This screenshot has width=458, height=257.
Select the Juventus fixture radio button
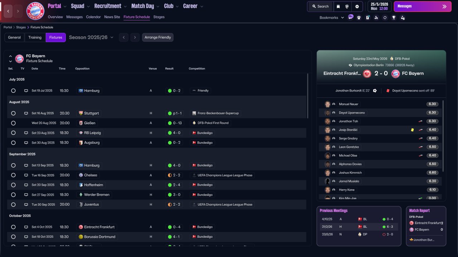pos(13,205)
